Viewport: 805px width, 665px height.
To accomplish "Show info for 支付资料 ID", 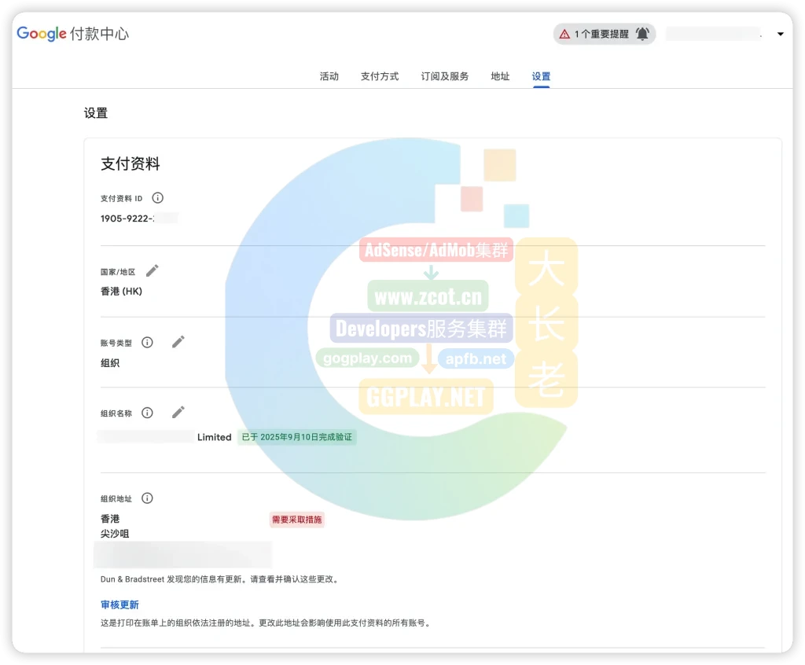I will (x=157, y=198).
